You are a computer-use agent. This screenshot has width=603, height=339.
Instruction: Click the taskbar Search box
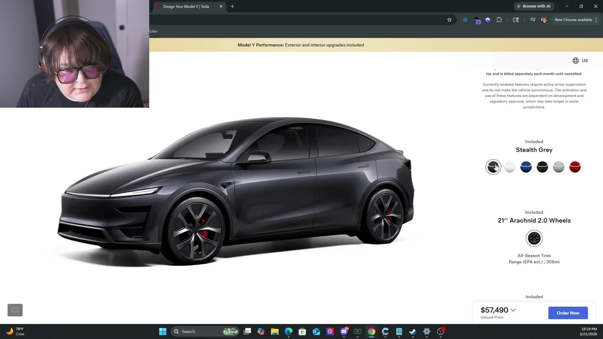[x=206, y=331]
